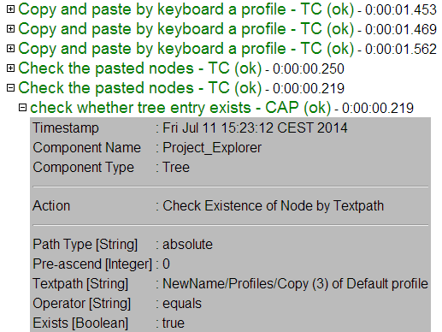Viewport: 442px width, 332px height.
Task: Select the Copy and paste label with duration 0:00:01.453
Action: point(186,9)
